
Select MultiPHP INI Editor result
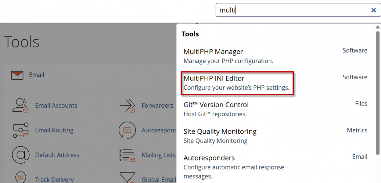point(214,78)
